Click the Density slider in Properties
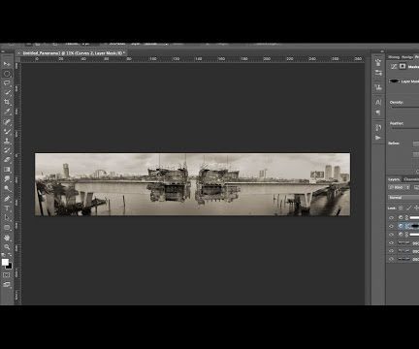The width and height of the screenshot is (419, 349). click(x=405, y=108)
